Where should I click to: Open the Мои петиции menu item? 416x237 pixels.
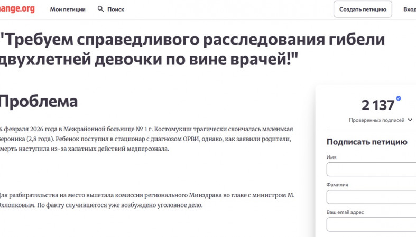point(68,9)
